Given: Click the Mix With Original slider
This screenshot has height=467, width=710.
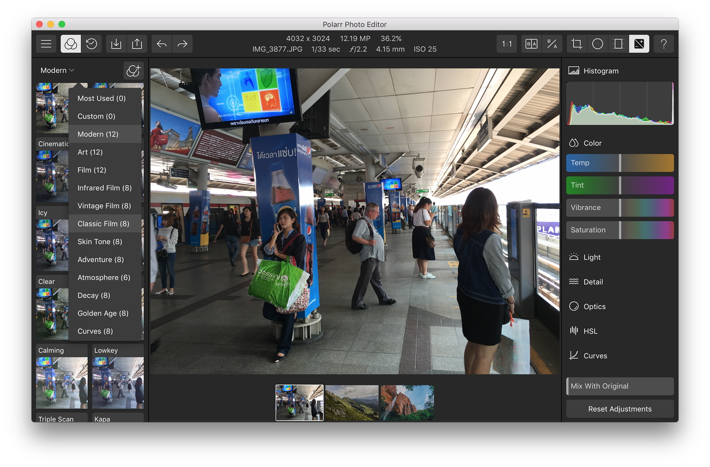Looking at the screenshot, I should tap(620, 386).
